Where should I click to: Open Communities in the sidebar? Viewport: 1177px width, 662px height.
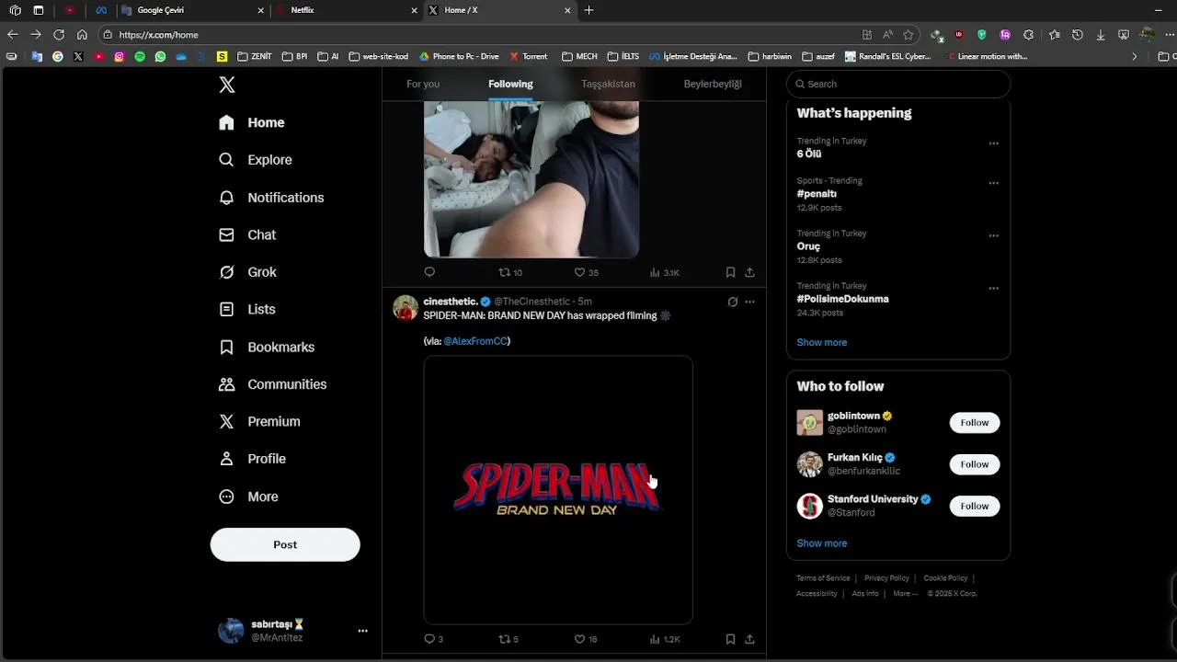coord(272,384)
